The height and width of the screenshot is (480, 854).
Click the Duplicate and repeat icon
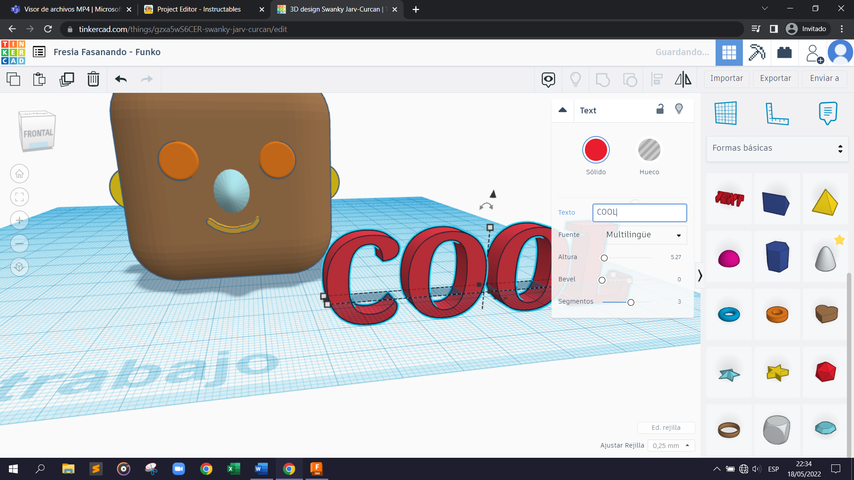pos(67,79)
